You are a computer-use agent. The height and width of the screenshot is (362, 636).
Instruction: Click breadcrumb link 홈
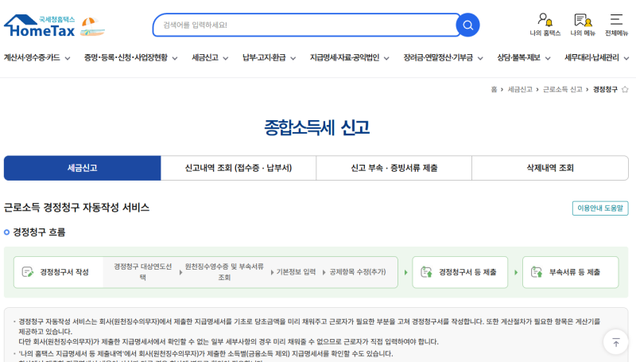pyautogui.click(x=494, y=89)
